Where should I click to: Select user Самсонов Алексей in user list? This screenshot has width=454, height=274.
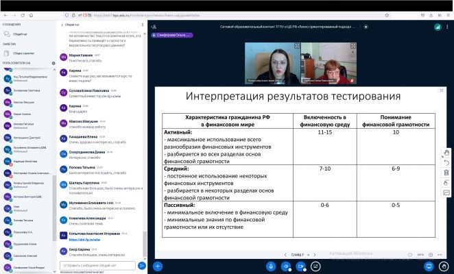coord(28,256)
